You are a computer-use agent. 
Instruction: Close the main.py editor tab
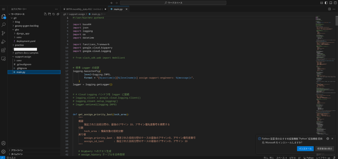tap(126, 9)
